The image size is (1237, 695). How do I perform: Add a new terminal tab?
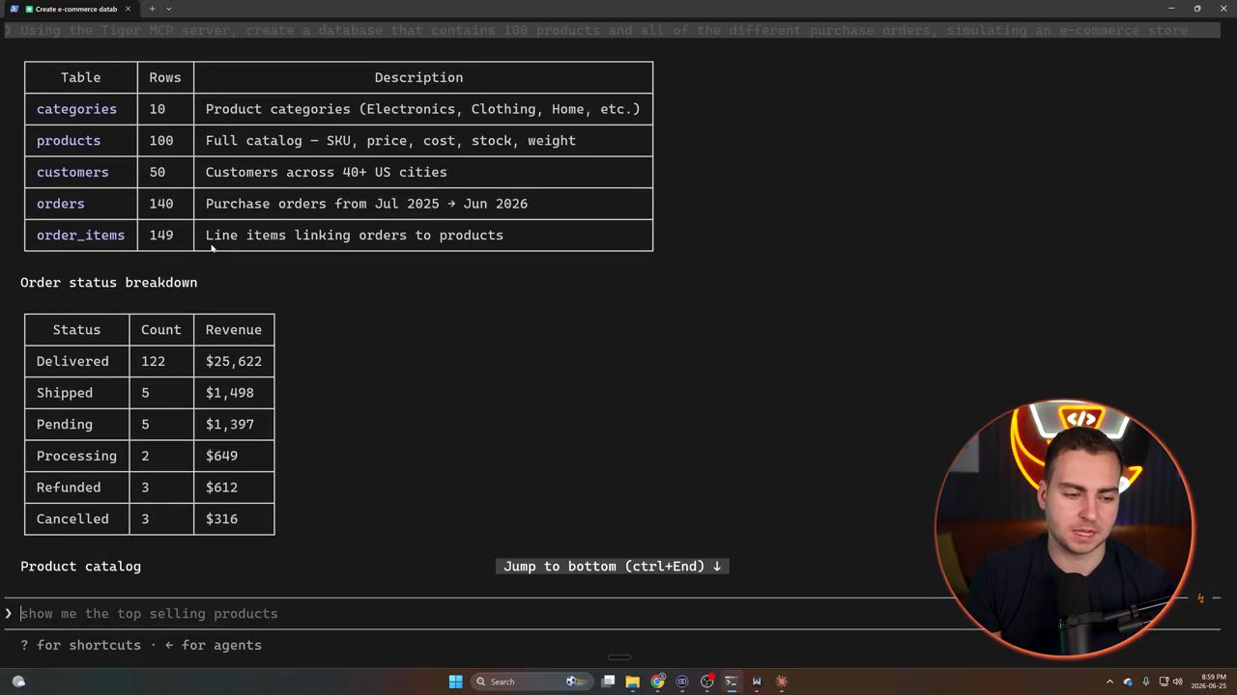pos(152,9)
